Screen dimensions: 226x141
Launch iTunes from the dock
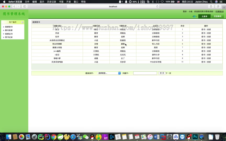pyautogui.click(x=150, y=137)
